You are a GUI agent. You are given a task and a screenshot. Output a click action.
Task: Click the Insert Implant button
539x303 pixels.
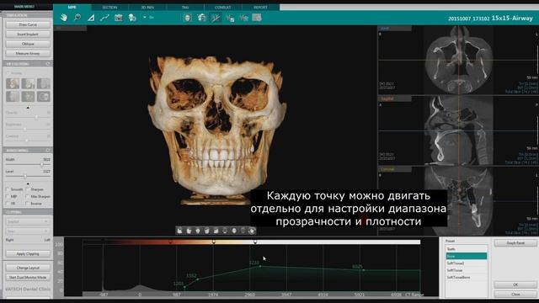click(28, 35)
